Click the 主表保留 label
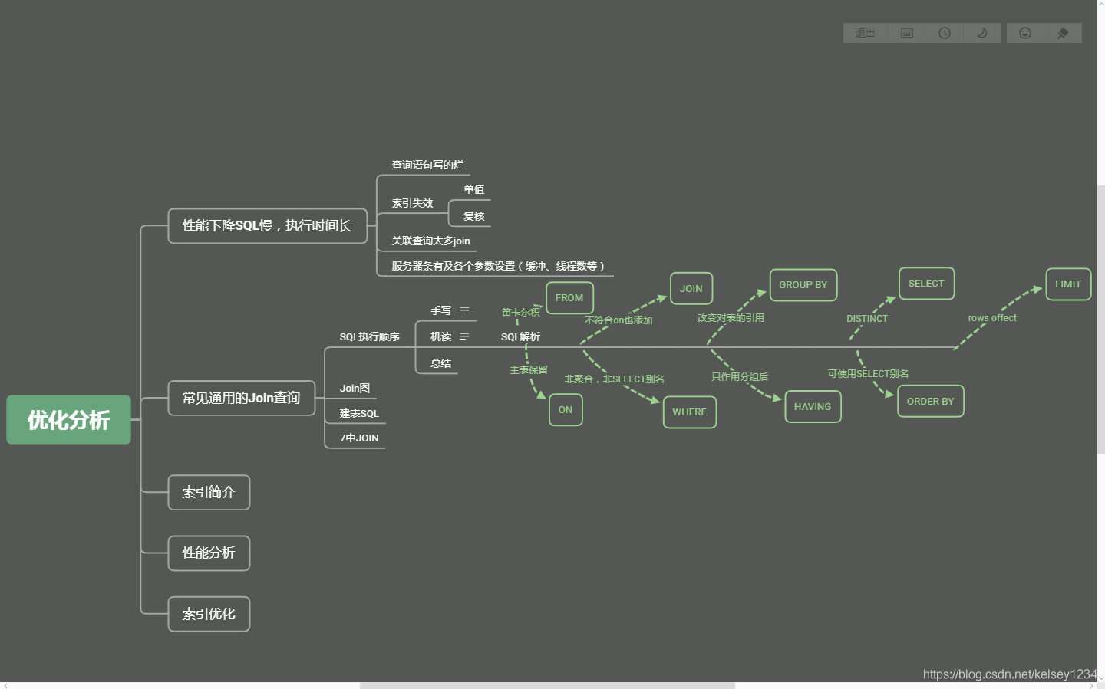 [529, 370]
